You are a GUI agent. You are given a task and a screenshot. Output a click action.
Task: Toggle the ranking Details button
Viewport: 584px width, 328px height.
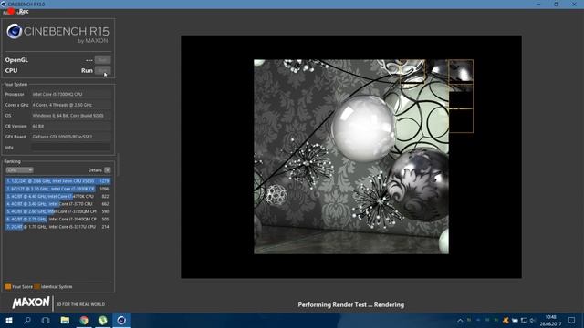click(x=108, y=170)
